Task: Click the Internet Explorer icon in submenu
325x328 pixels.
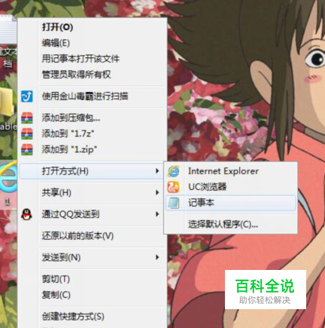Action: tap(174, 171)
